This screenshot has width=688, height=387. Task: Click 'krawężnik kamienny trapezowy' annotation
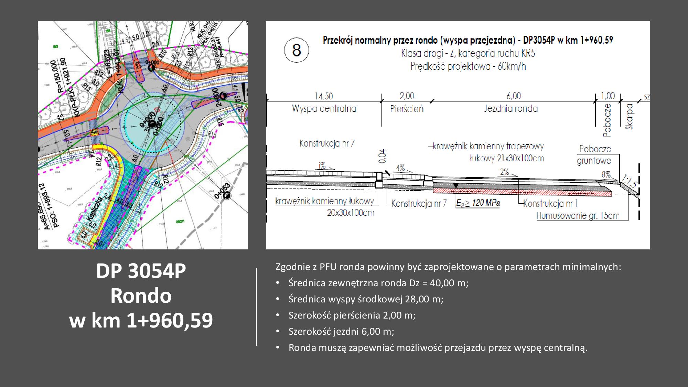tap(488, 147)
